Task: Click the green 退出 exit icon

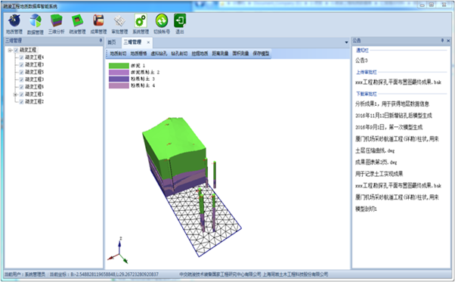Action: (x=180, y=21)
